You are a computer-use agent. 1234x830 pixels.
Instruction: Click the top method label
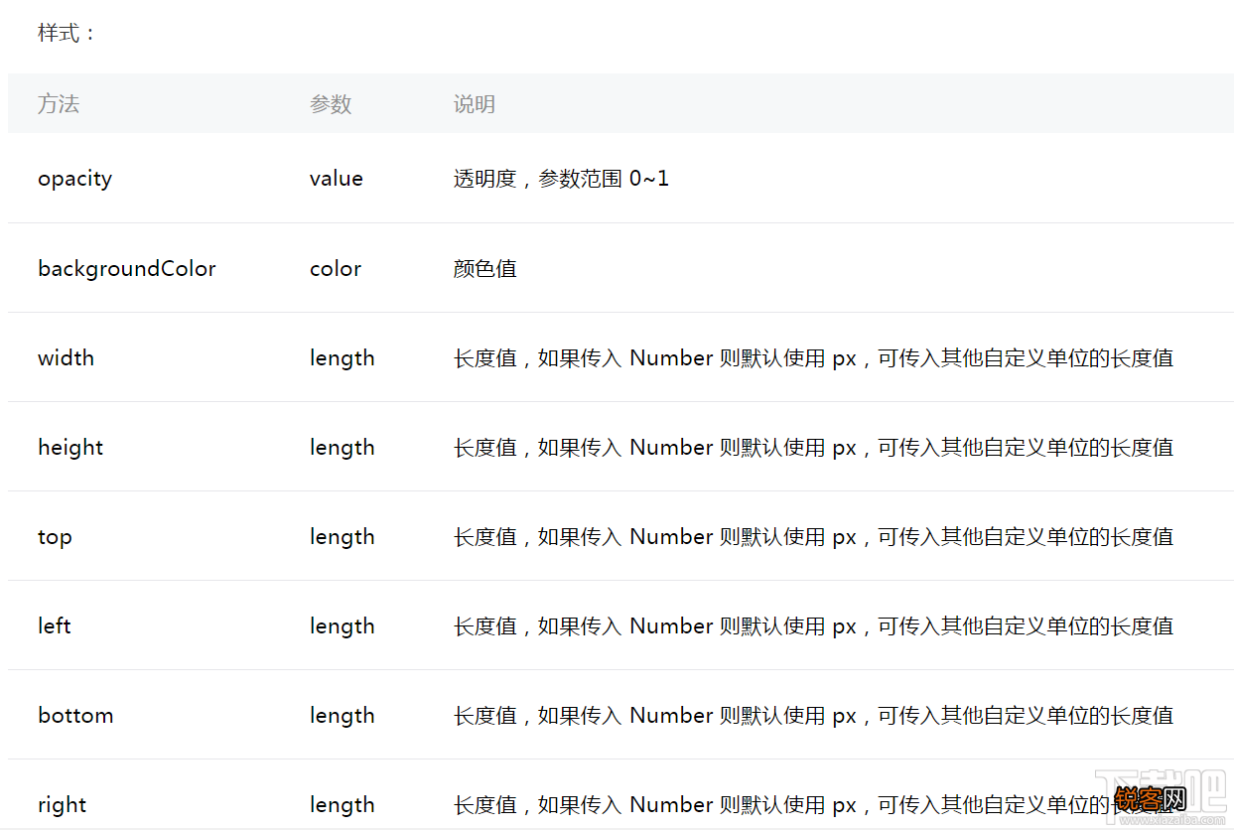click(55, 536)
